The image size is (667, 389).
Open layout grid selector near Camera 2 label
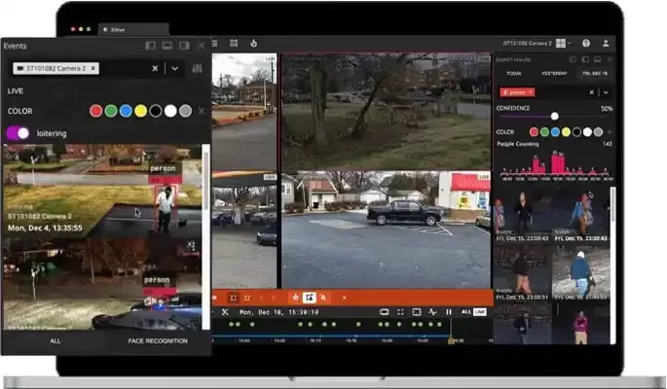coord(561,44)
